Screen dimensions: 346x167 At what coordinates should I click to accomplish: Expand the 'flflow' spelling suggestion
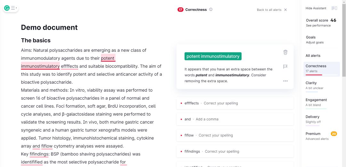[x=235, y=135]
